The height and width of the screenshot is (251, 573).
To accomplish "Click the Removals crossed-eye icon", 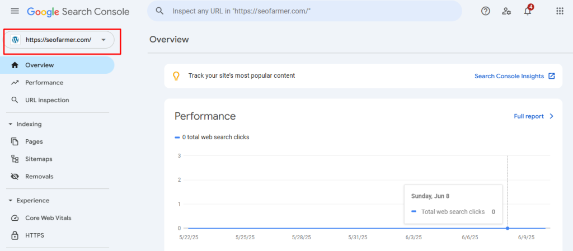I will coord(15,177).
